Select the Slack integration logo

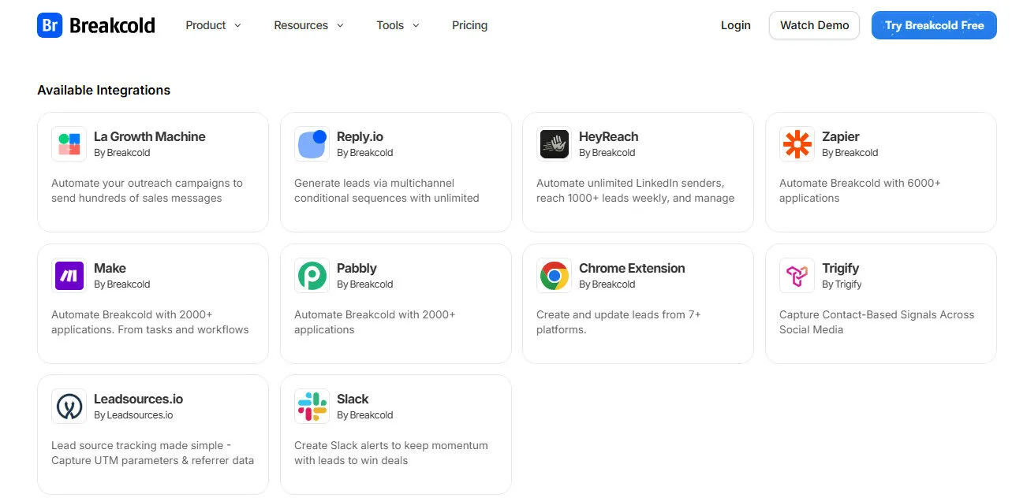pyautogui.click(x=312, y=407)
